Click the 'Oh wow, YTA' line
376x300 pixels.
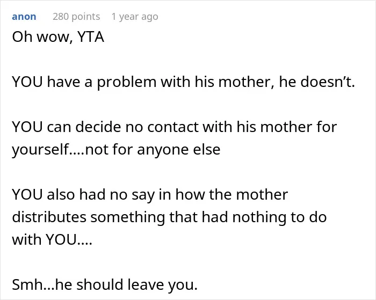pos(58,37)
